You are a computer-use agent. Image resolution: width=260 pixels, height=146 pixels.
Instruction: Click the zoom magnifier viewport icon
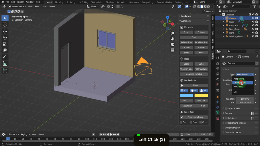172,33
